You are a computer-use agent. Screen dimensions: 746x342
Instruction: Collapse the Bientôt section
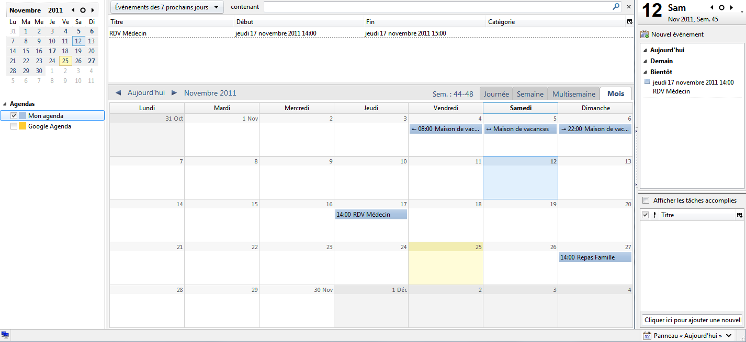click(x=645, y=72)
